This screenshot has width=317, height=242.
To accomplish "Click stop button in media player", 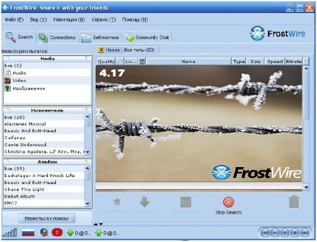I will pyautogui.click(x=295, y=233).
